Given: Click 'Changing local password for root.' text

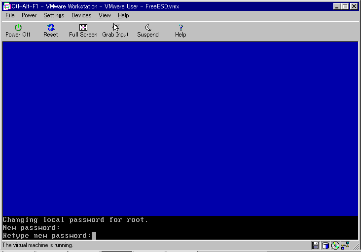Looking at the screenshot, I should [75, 220].
